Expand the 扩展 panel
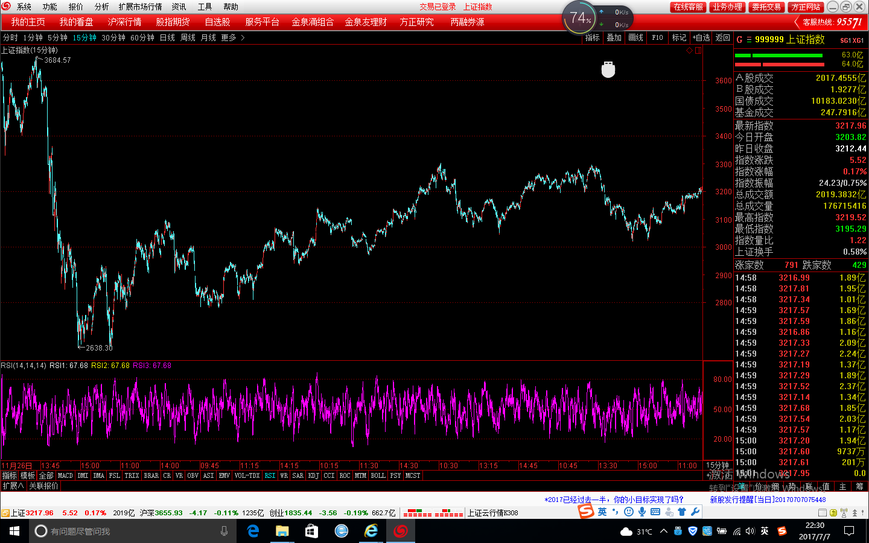The image size is (869, 543). (13, 486)
